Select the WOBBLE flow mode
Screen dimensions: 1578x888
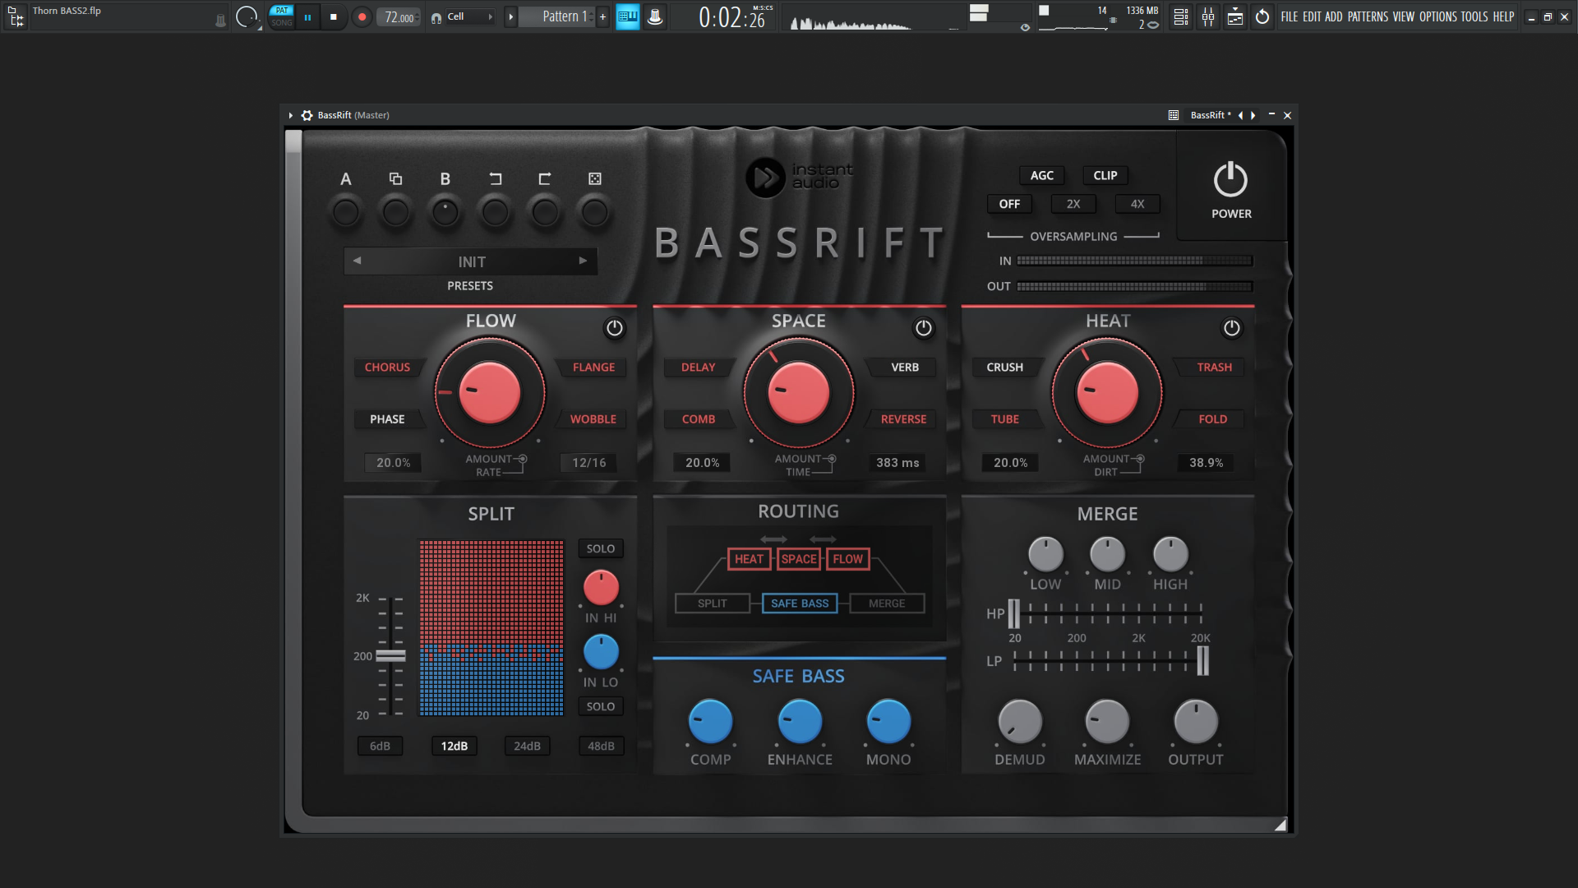click(593, 419)
